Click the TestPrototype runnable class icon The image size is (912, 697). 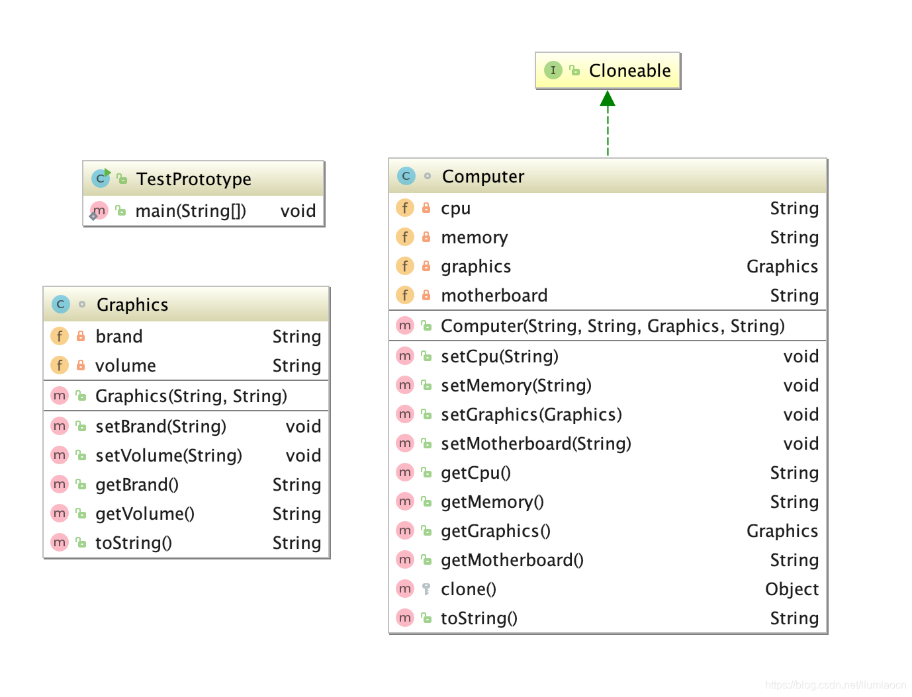[101, 179]
